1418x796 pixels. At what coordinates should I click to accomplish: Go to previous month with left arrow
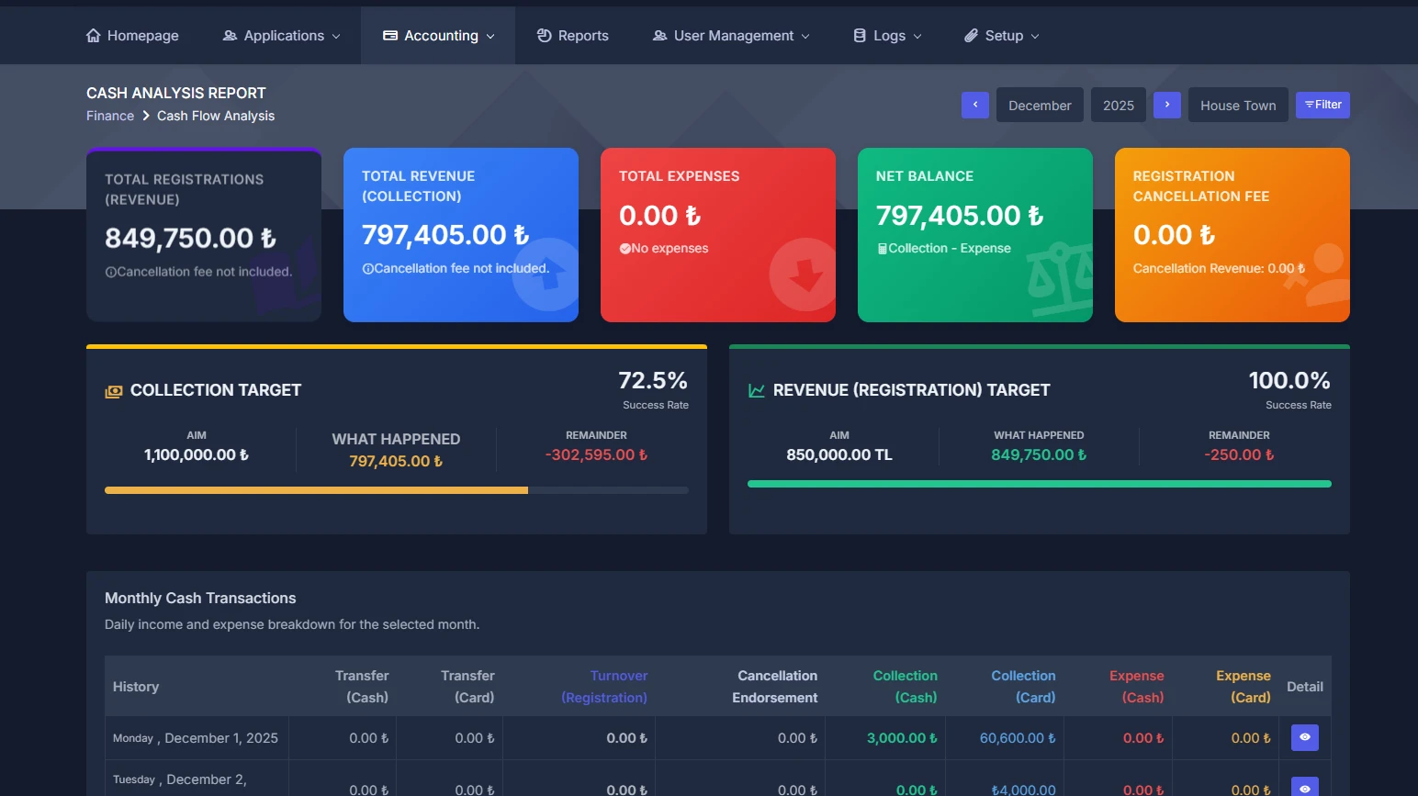tap(974, 105)
